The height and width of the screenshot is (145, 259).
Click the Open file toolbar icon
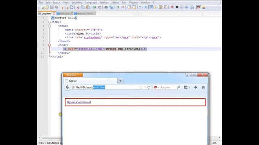click(47, 7)
